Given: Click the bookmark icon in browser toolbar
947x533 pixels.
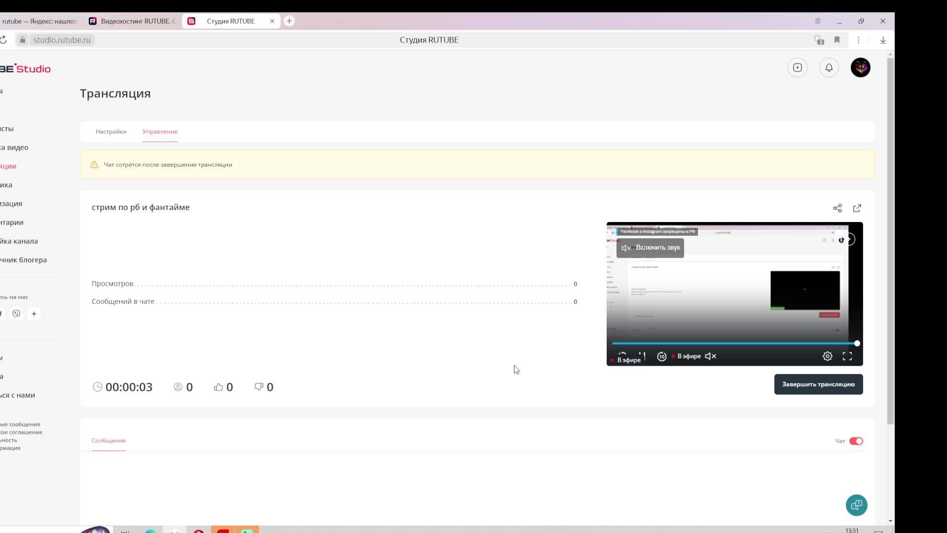Looking at the screenshot, I should [x=837, y=40].
